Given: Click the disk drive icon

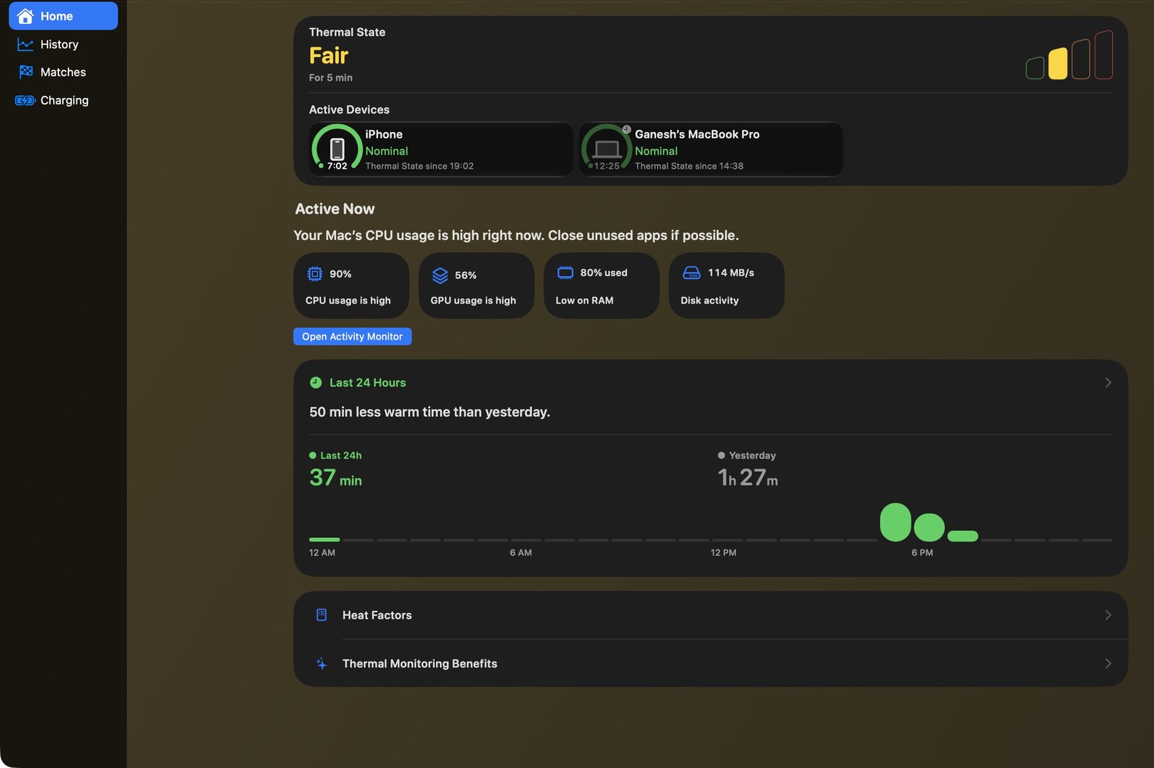Looking at the screenshot, I should 691,273.
